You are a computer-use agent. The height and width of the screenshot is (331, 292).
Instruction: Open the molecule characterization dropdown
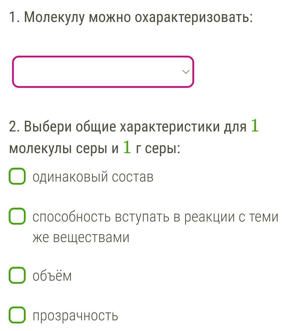(x=103, y=72)
